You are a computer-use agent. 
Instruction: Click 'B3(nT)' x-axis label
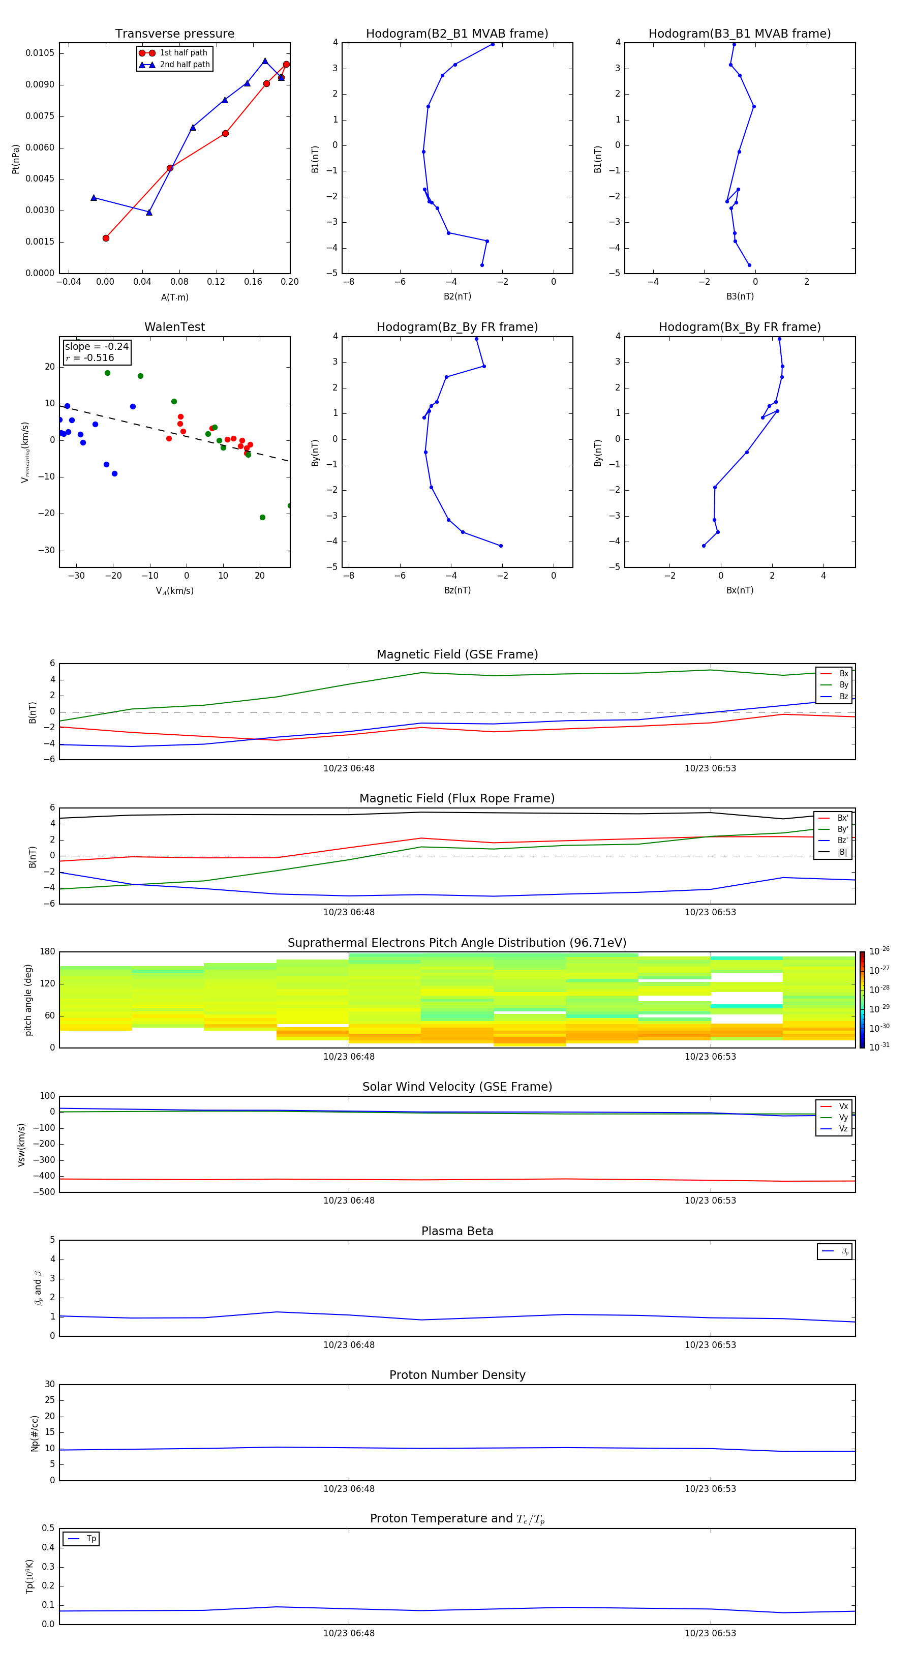point(740,296)
